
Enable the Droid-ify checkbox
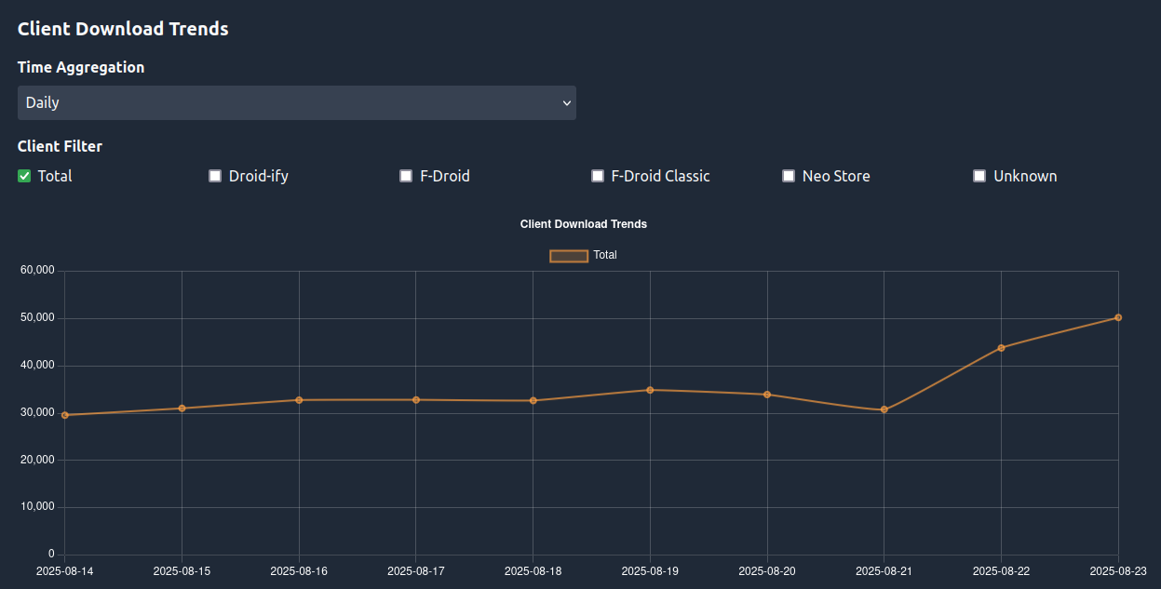(215, 176)
